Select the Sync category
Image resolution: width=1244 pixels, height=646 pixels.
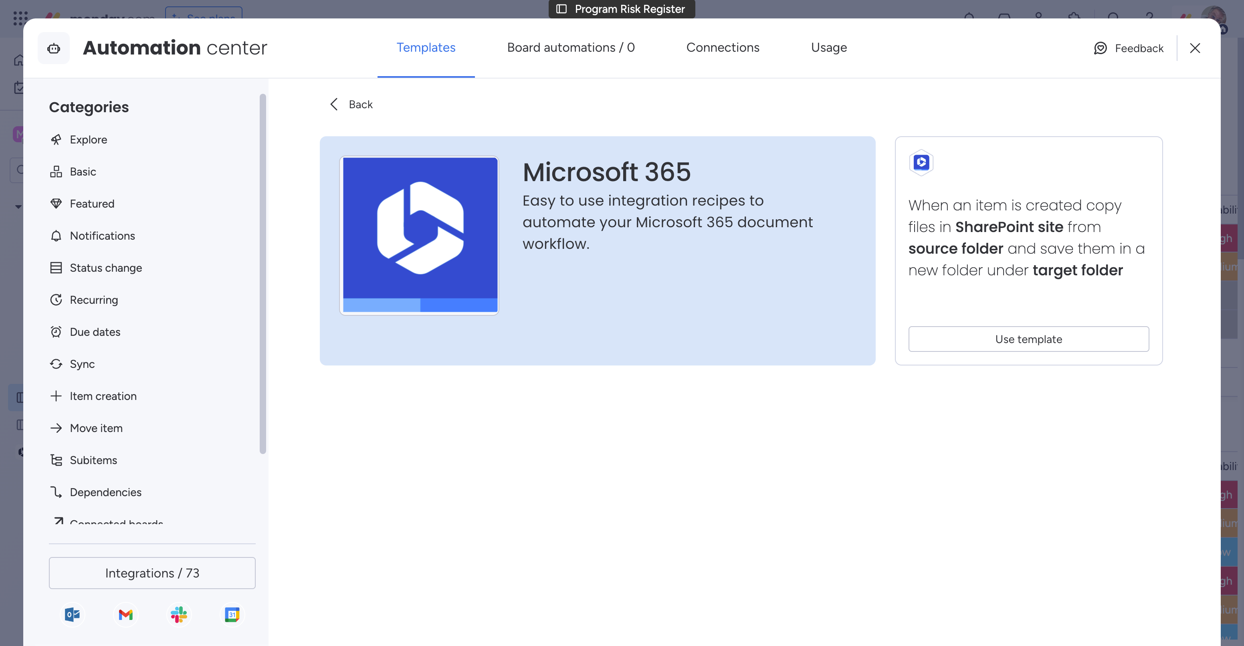click(x=82, y=364)
